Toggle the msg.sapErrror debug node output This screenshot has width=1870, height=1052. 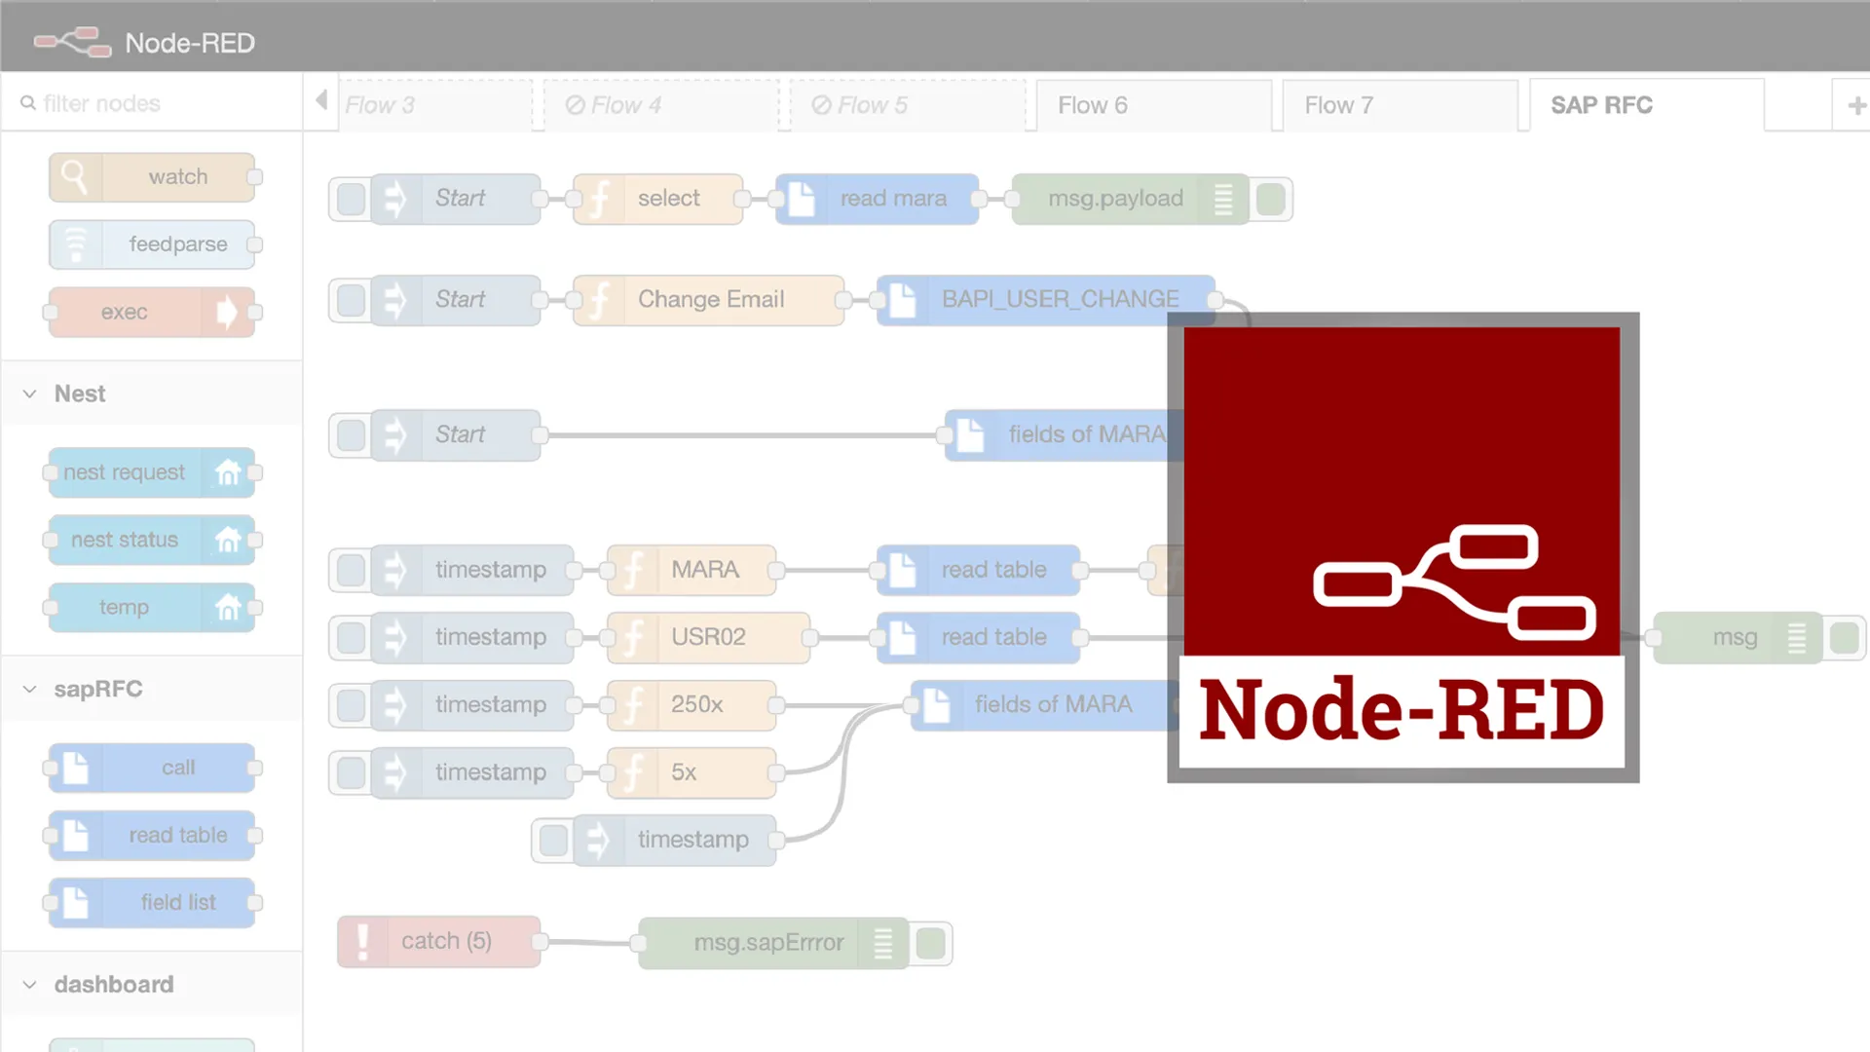click(930, 943)
